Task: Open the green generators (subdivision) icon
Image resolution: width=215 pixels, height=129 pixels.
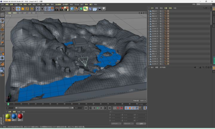Action: point(81,9)
